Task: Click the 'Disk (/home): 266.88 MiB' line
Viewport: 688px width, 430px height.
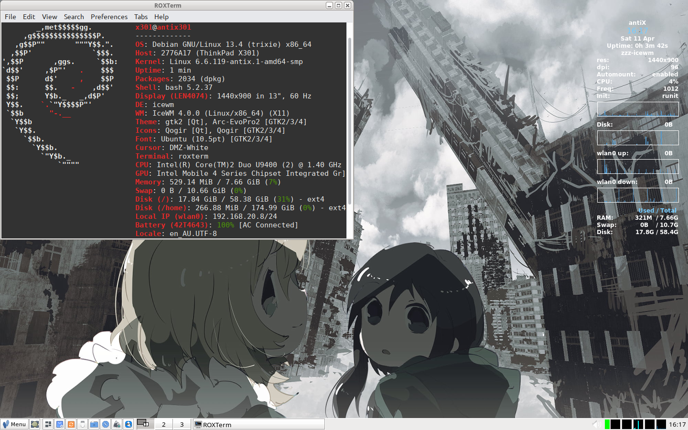Action: [x=240, y=208]
